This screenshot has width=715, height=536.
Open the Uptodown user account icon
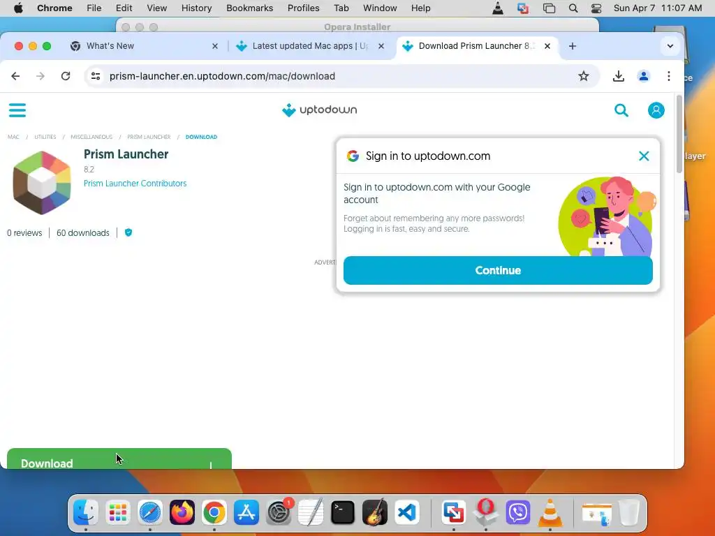pos(656,110)
